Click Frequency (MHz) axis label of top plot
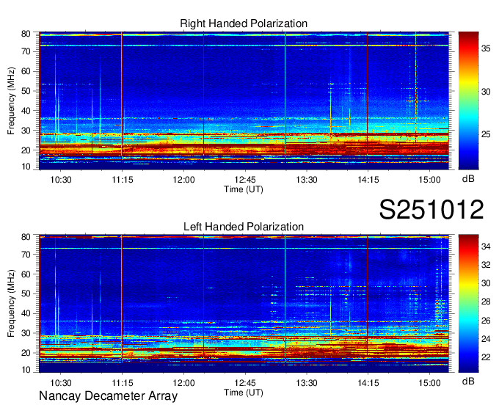The image size is (499, 405). click(x=11, y=101)
